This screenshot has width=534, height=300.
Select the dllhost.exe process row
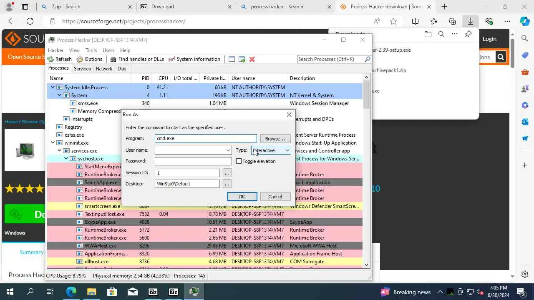(x=205, y=262)
